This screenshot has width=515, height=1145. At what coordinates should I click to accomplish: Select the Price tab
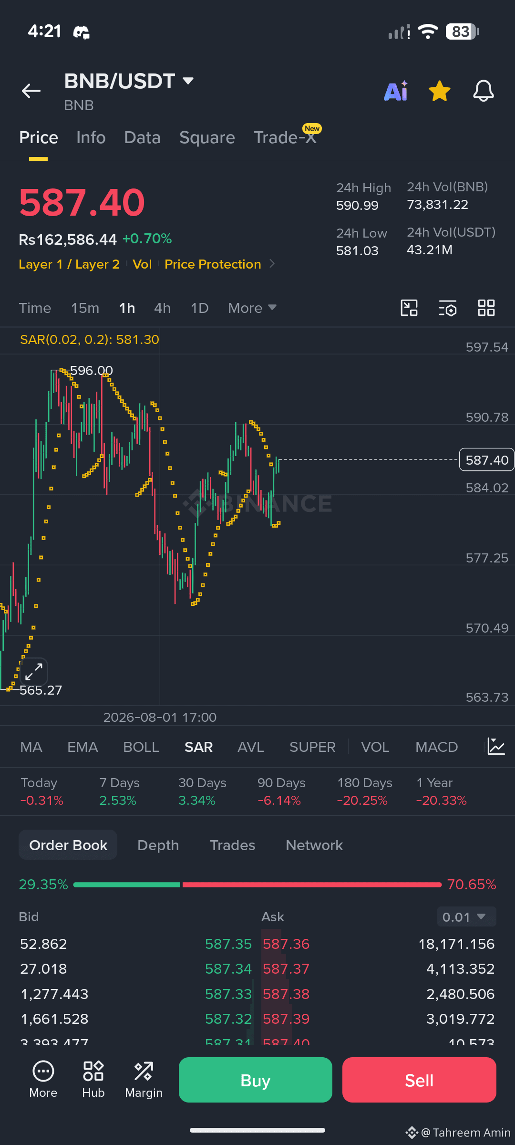click(39, 137)
